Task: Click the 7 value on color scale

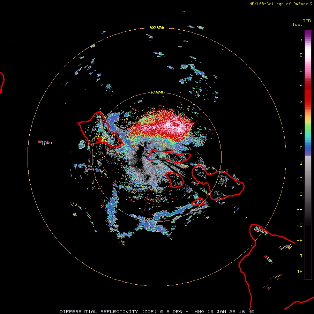Action: (x=301, y=39)
